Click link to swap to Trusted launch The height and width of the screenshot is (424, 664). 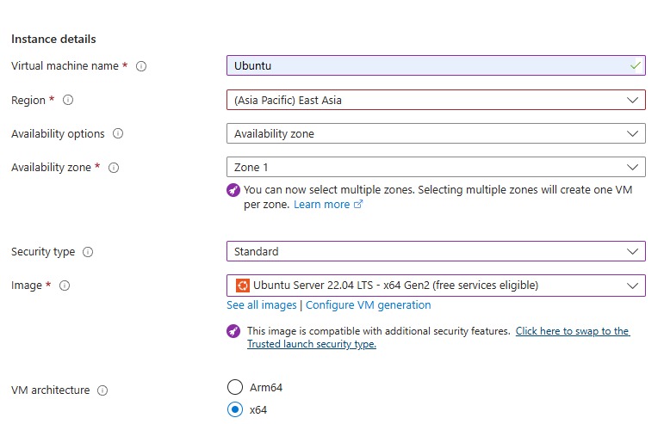[438, 337]
